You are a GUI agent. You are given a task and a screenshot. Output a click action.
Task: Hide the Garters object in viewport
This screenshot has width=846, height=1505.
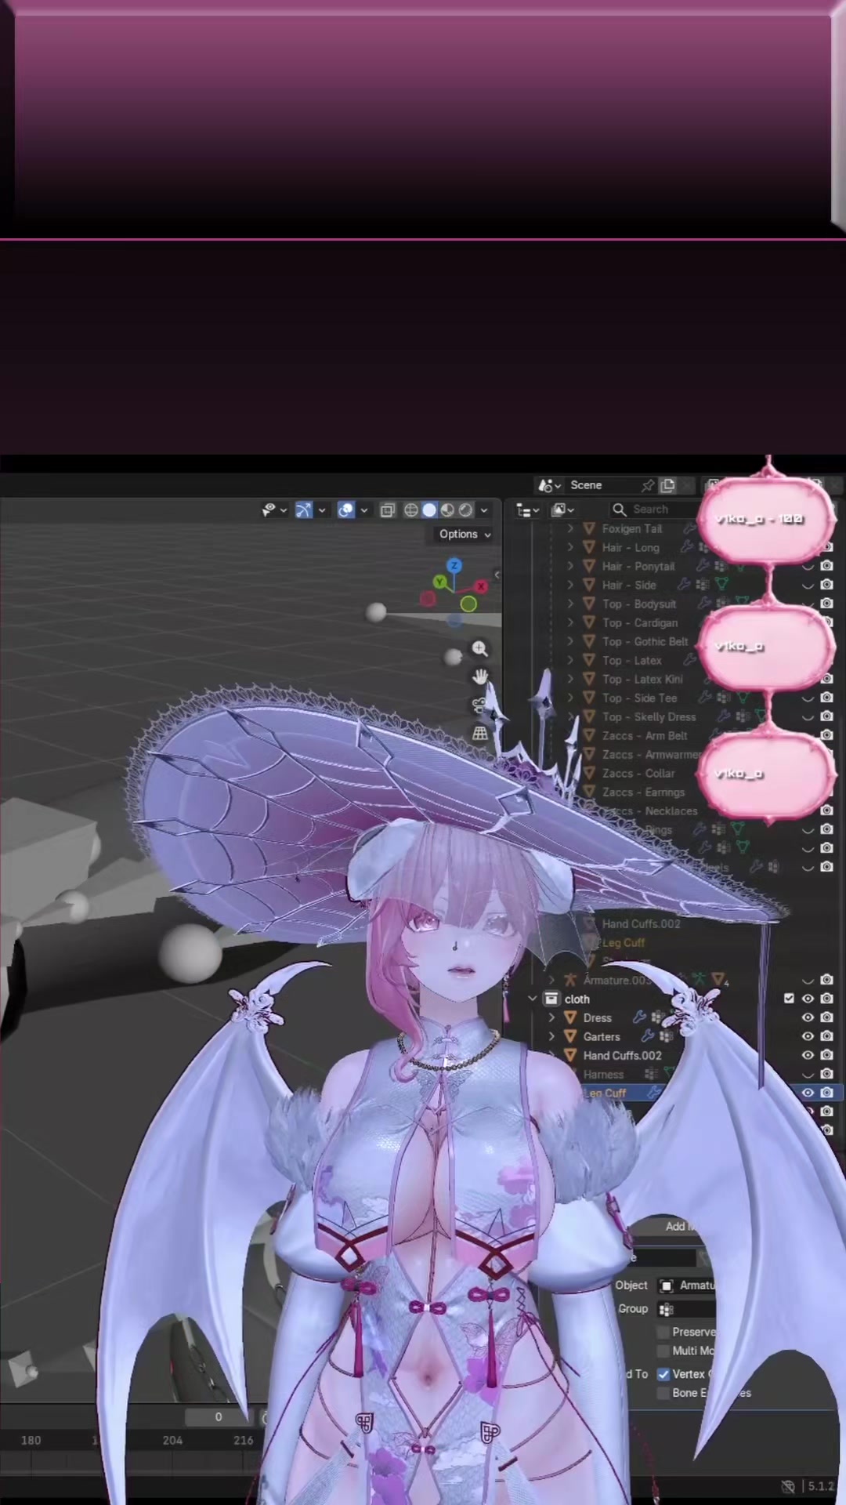click(x=808, y=1036)
